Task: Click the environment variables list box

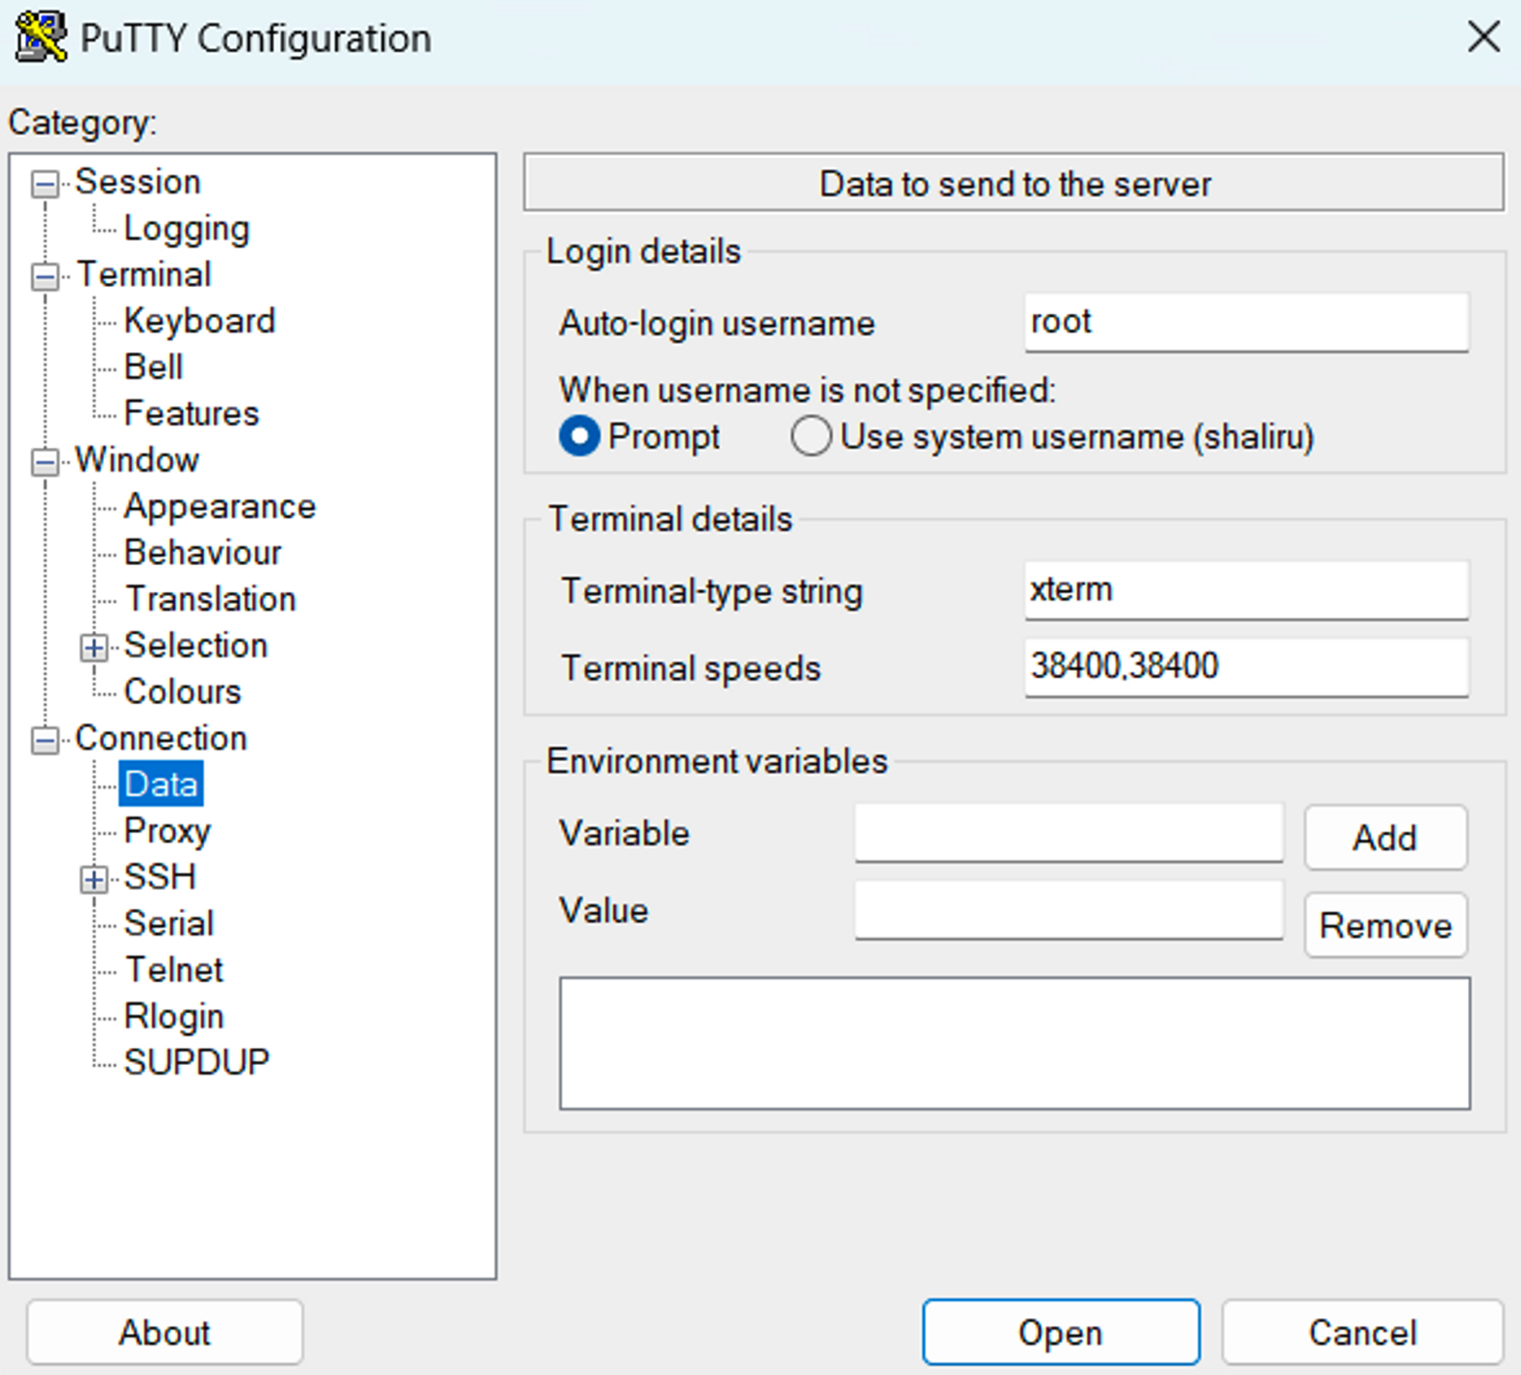Action: pos(1015,1044)
